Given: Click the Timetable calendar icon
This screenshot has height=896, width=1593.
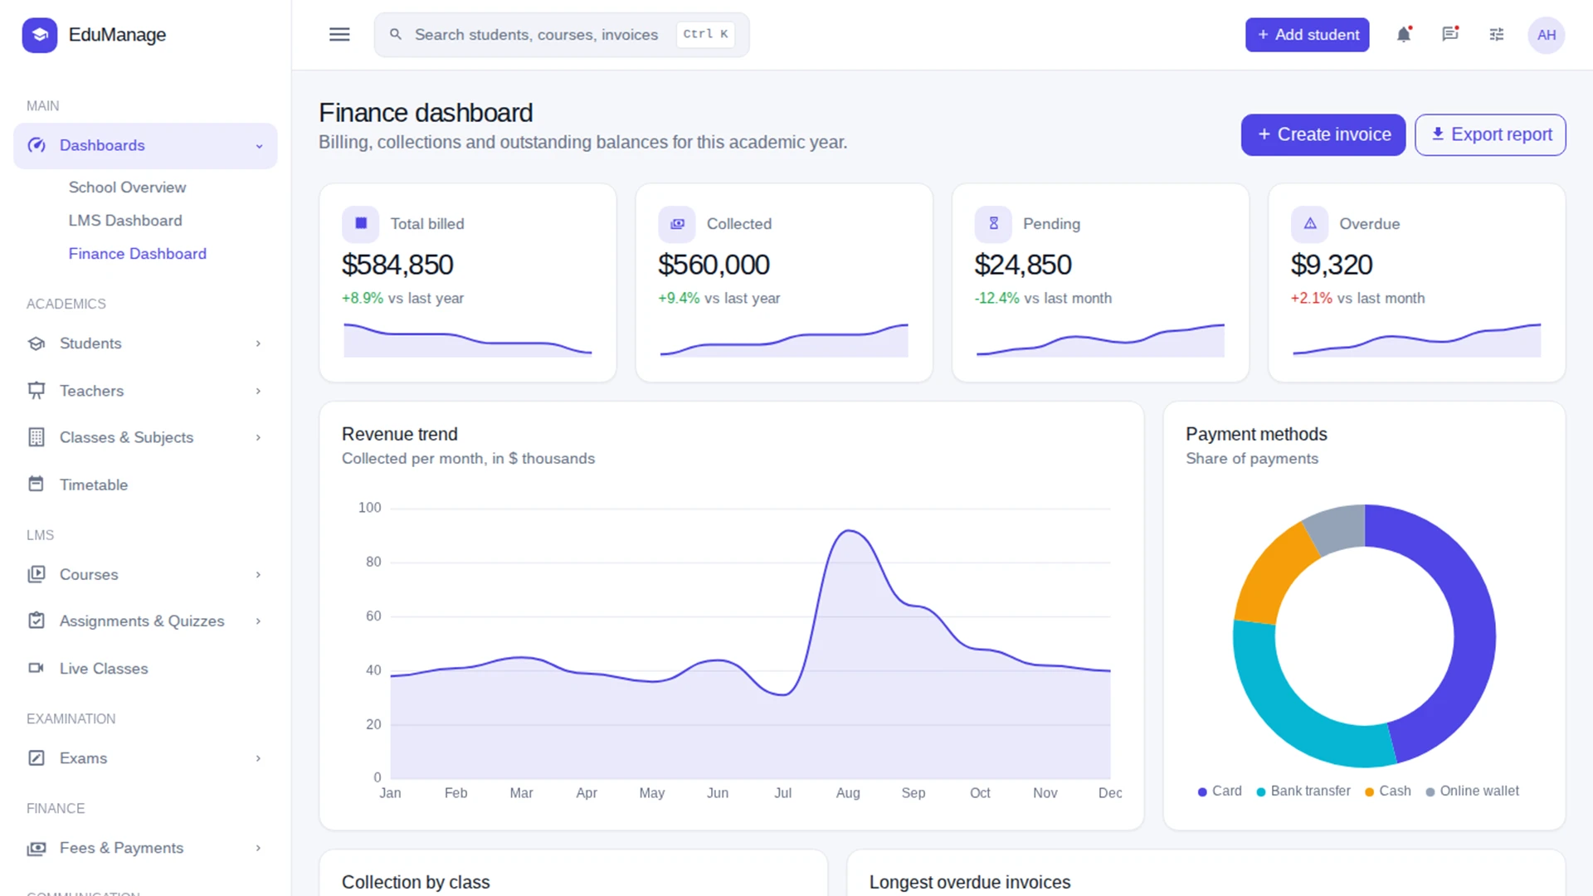Looking at the screenshot, I should point(36,484).
